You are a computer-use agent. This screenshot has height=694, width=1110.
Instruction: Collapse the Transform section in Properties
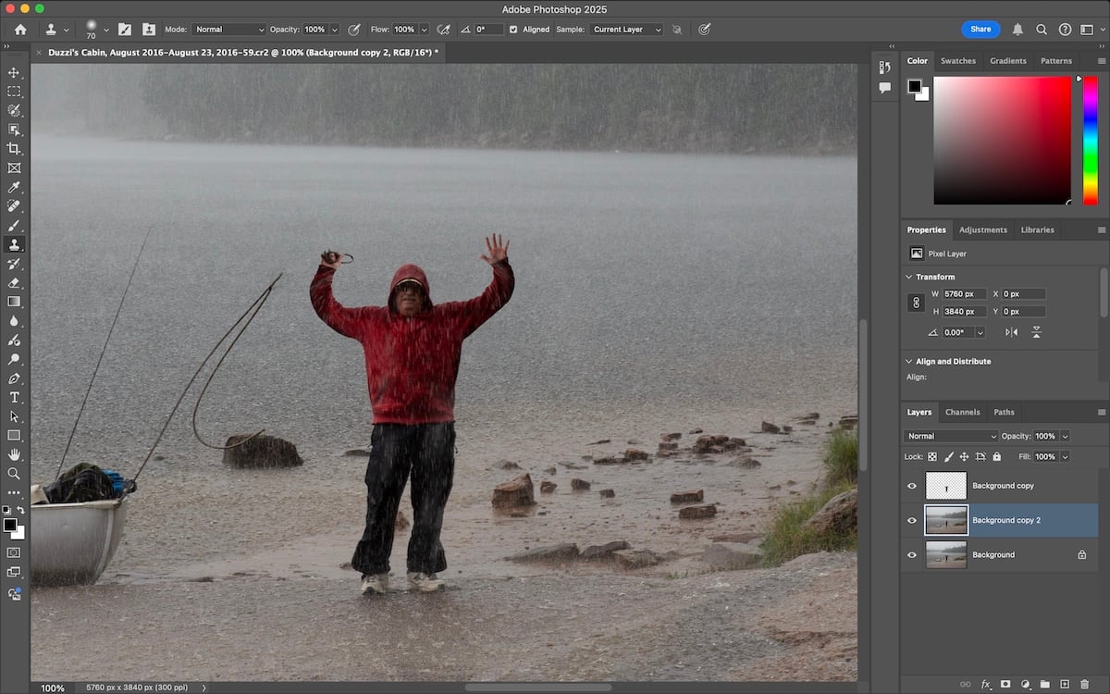[908, 276]
